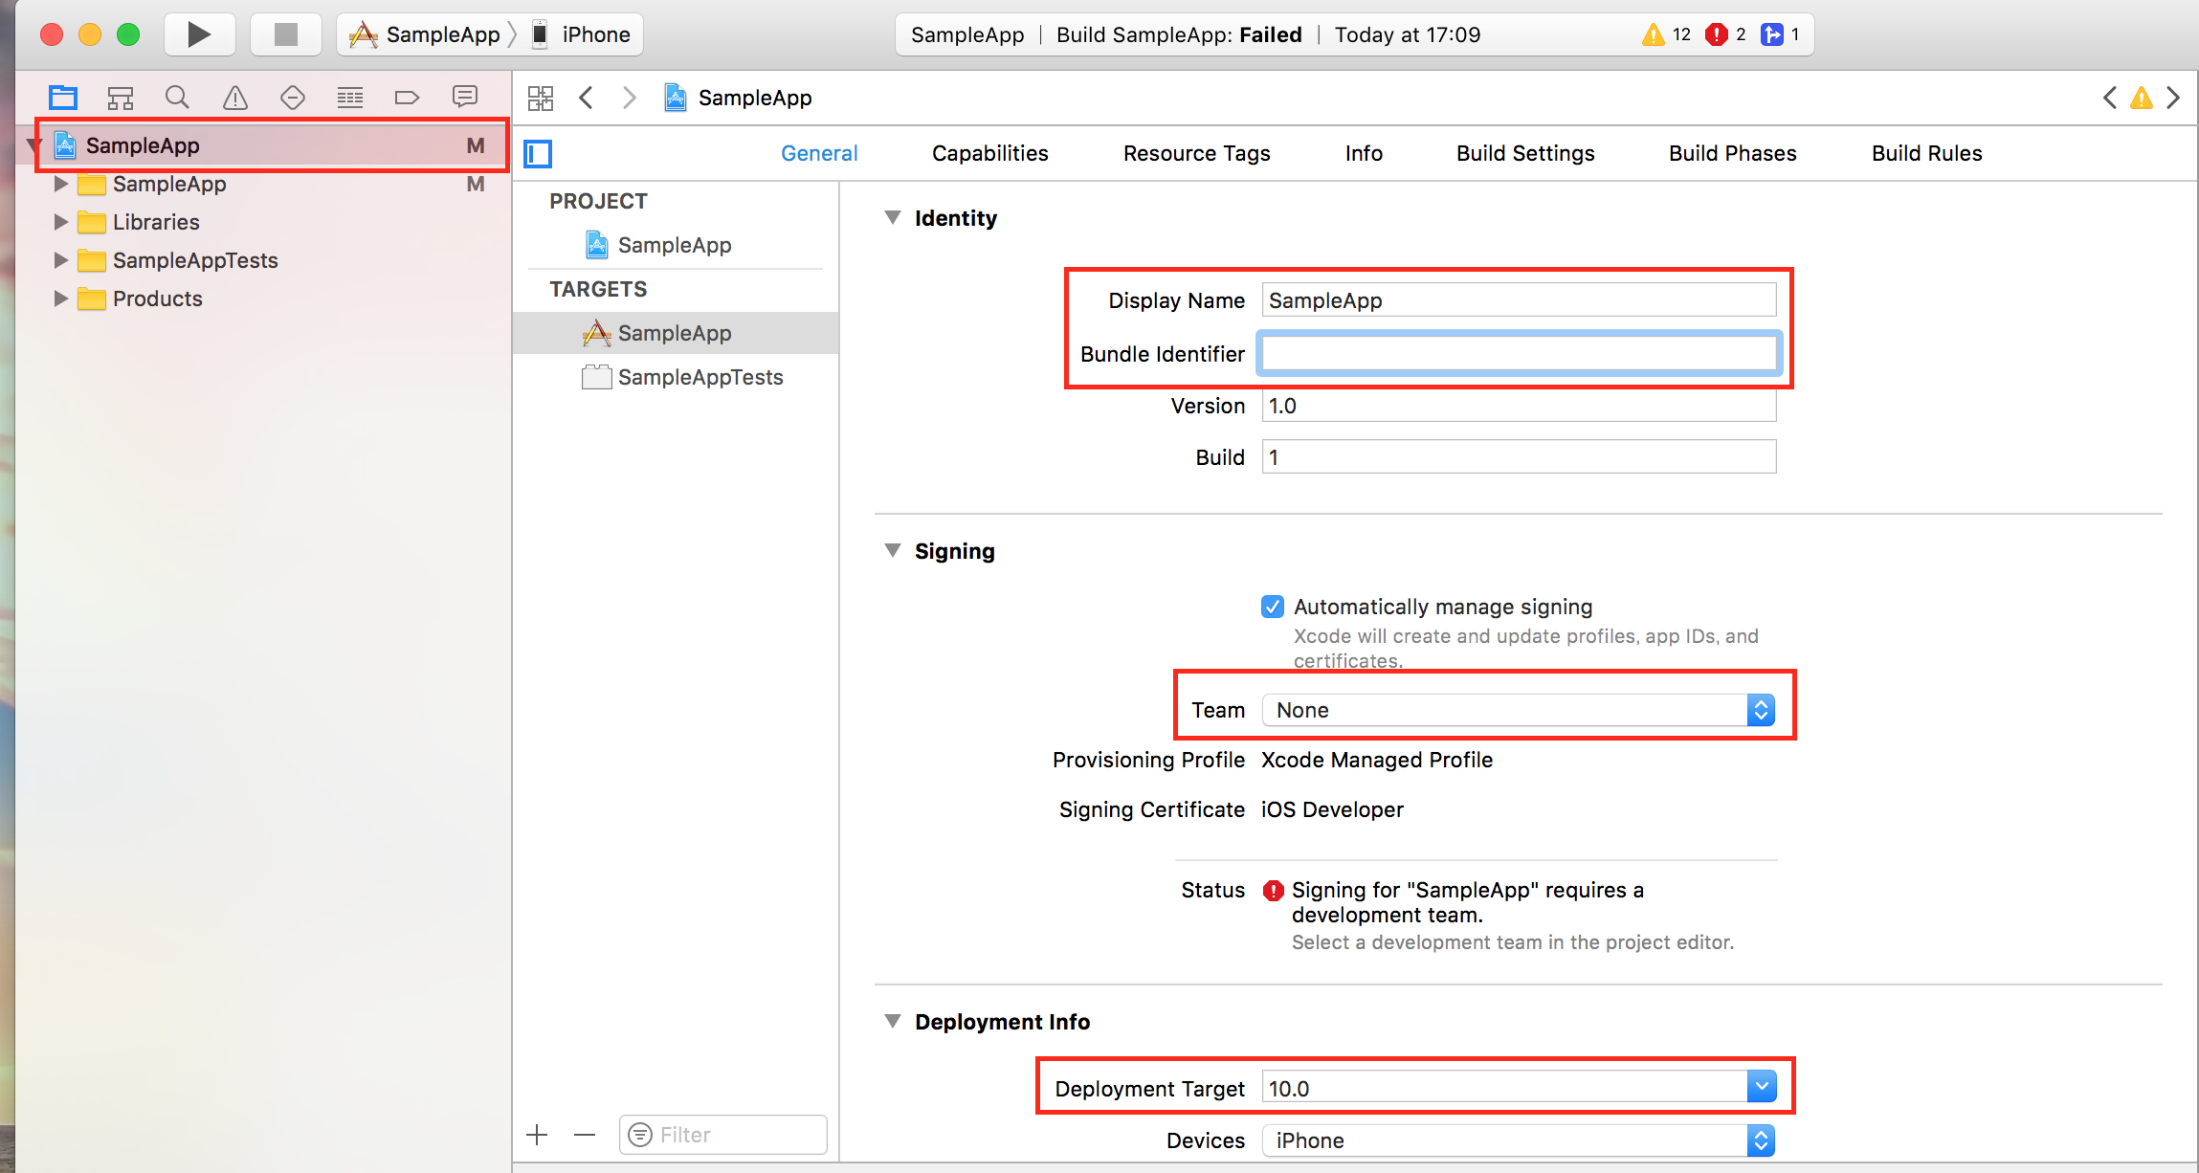Click the Stop button in toolbar
2199x1173 pixels.
coord(285,34)
